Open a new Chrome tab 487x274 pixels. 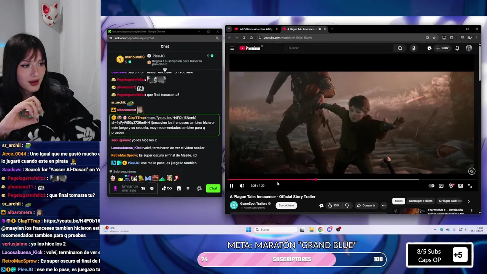click(332, 29)
